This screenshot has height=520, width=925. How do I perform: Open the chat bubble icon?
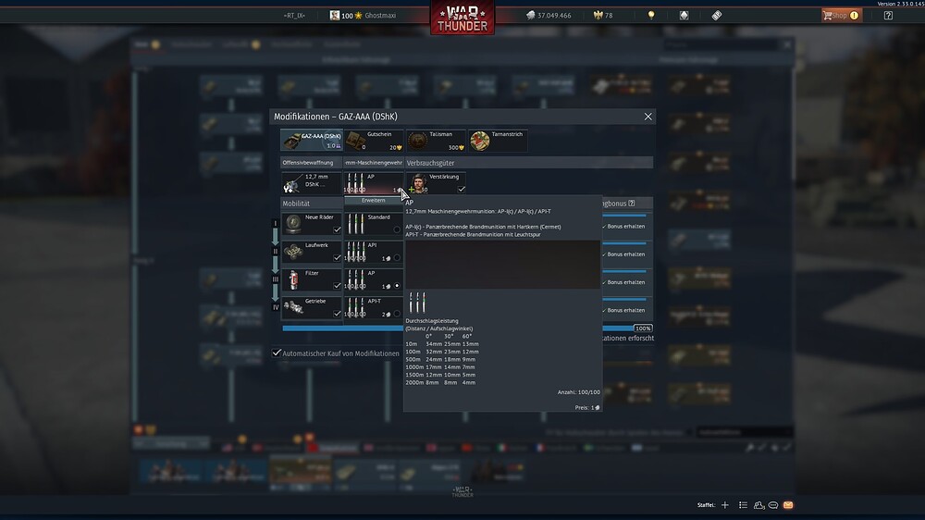tap(773, 505)
